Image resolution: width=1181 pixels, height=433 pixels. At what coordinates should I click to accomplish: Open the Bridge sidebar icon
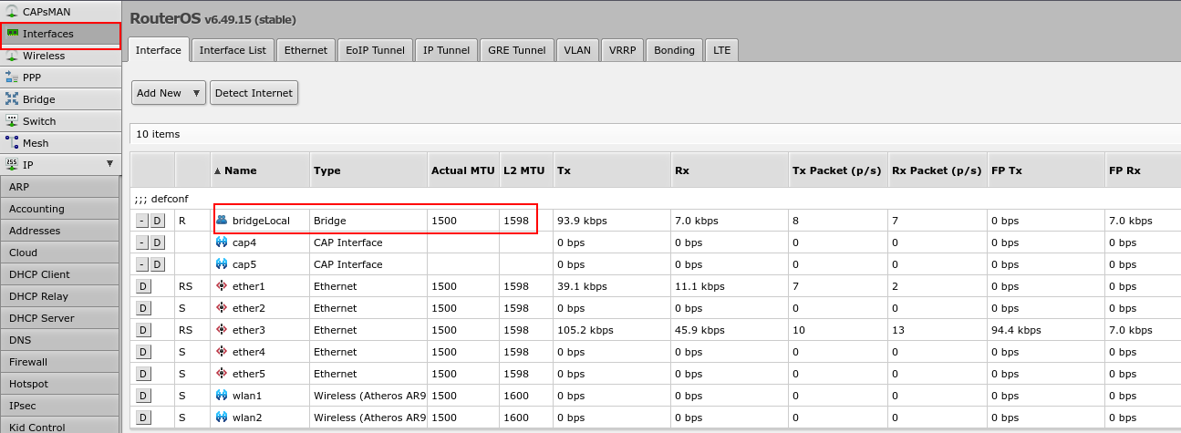pyautogui.click(x=12, y=99)
